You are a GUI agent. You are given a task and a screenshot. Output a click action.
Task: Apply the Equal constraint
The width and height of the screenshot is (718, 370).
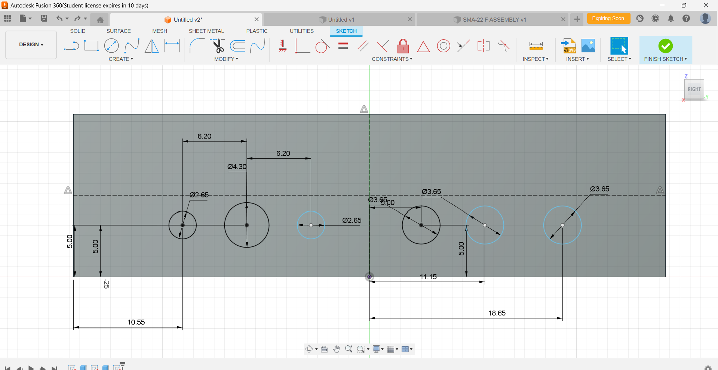(343, 46)
